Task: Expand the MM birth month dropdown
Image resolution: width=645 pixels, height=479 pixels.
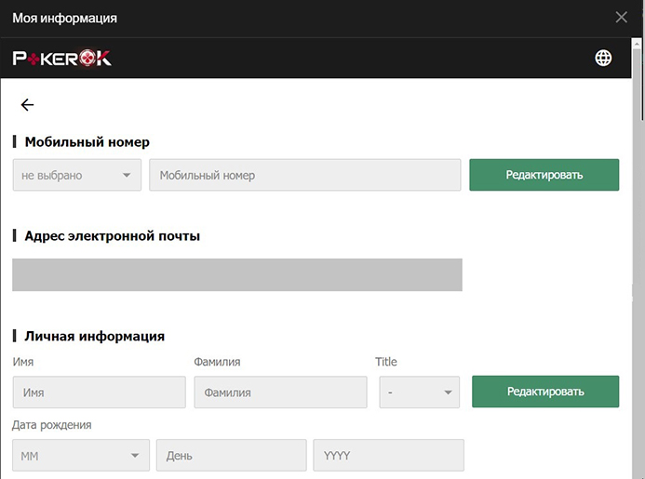Action: click(x=80, y=456)
